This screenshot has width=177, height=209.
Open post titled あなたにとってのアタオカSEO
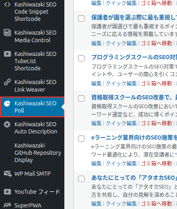134,178
